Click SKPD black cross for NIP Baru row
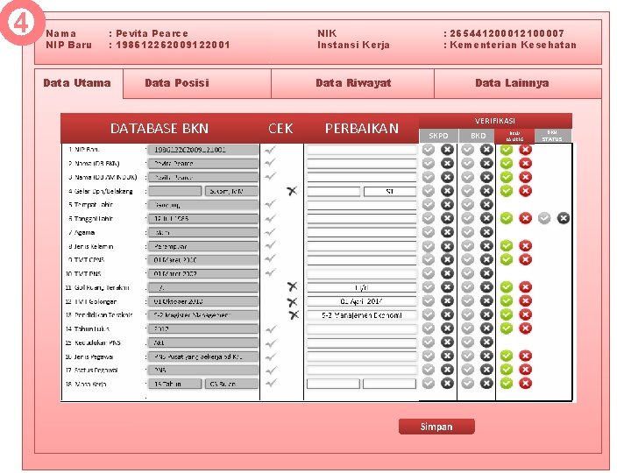The width and height of the screenshot is (631, 473). tap(447, 150)
